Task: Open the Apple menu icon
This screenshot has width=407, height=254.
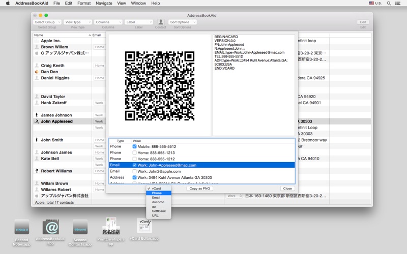Action: tap(8, 3)
